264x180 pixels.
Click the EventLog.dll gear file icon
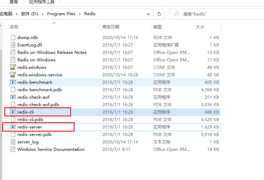[x=13, y=45]
